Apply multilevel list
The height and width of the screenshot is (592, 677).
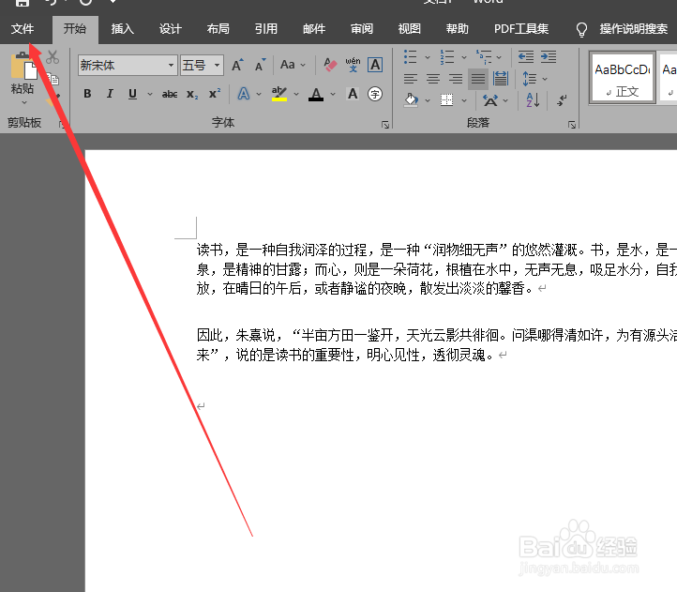484,56
